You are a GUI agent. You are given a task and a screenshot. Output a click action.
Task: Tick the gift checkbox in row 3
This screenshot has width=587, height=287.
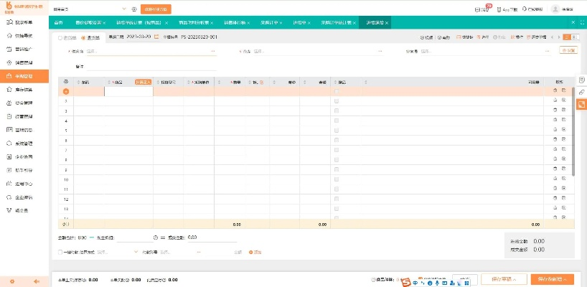[x=337, y=110]
